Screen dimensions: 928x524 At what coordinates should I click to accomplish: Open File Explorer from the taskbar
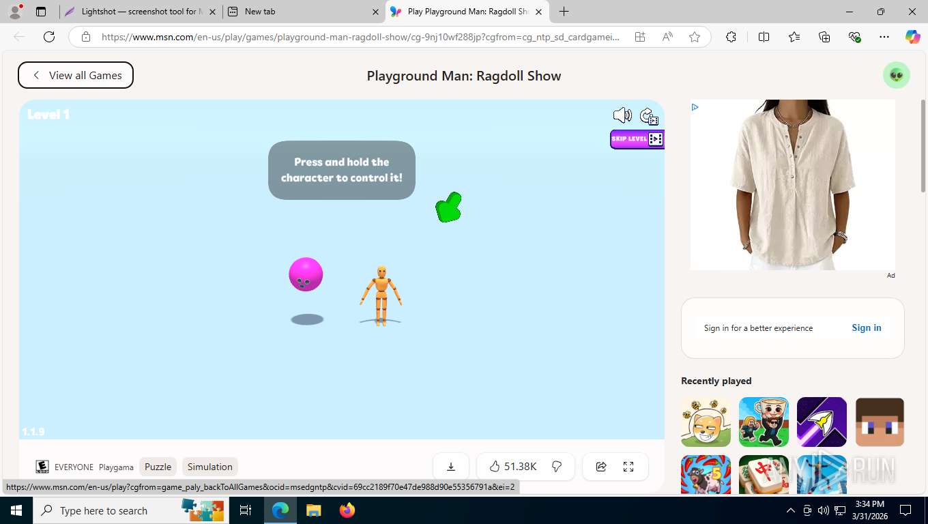(313, 510)
